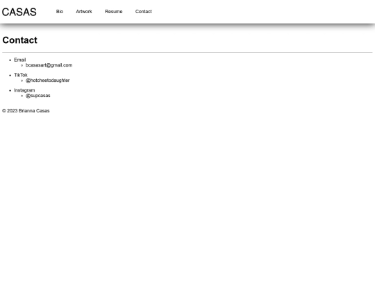The image size is (375, 281).
Task: Click the Email list label
Action: 20,60
